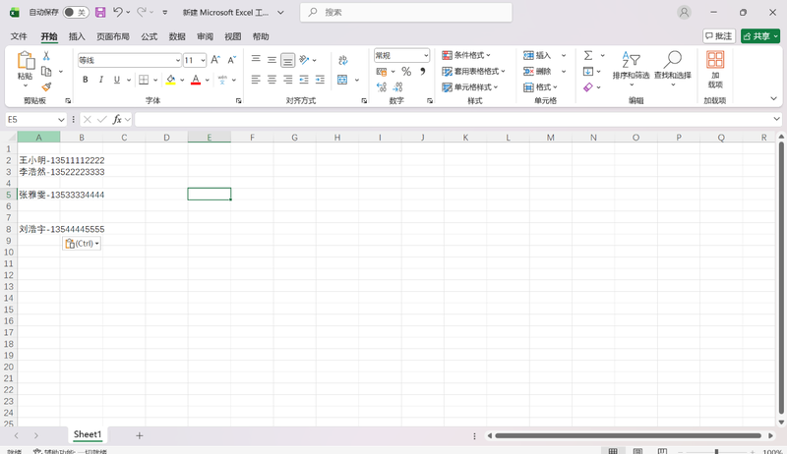This screenshot has height=454, width=787.
Task: Increase indent
Action: pos(320,80)
